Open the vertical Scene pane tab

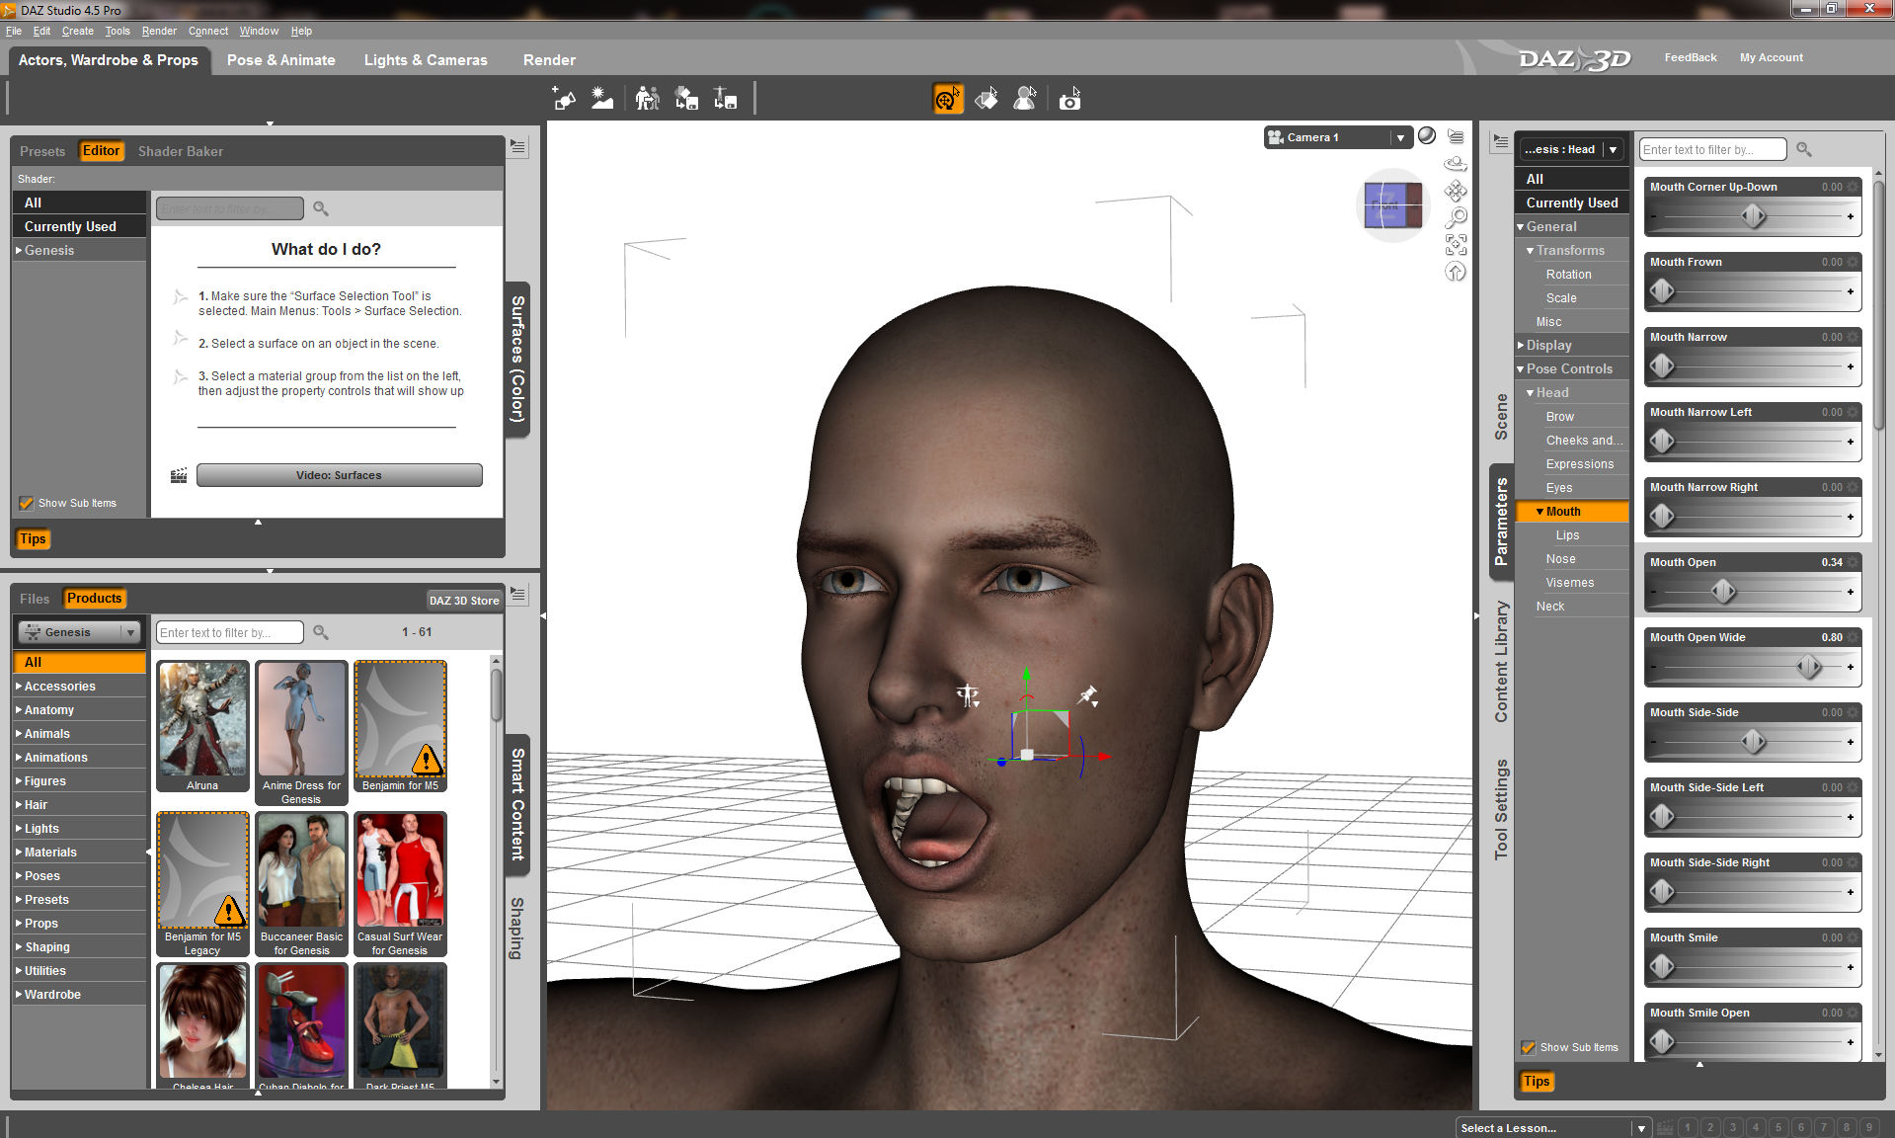point(1501,417)
